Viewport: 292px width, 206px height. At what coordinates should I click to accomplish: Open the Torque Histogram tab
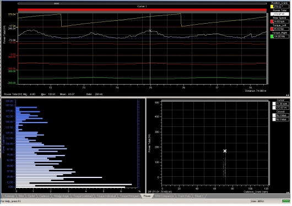pyautogui.click(x=129, y=196)
